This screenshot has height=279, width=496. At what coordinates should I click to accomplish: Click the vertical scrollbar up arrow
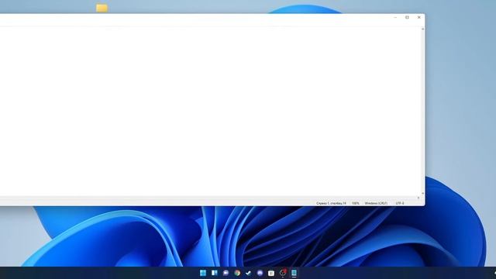(x=423, y=29)
